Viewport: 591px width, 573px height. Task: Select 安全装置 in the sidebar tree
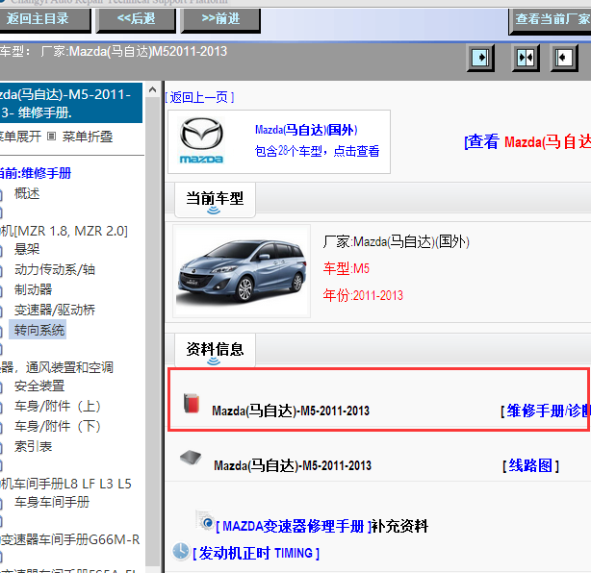pyautogui.click(x=39, y=386)
